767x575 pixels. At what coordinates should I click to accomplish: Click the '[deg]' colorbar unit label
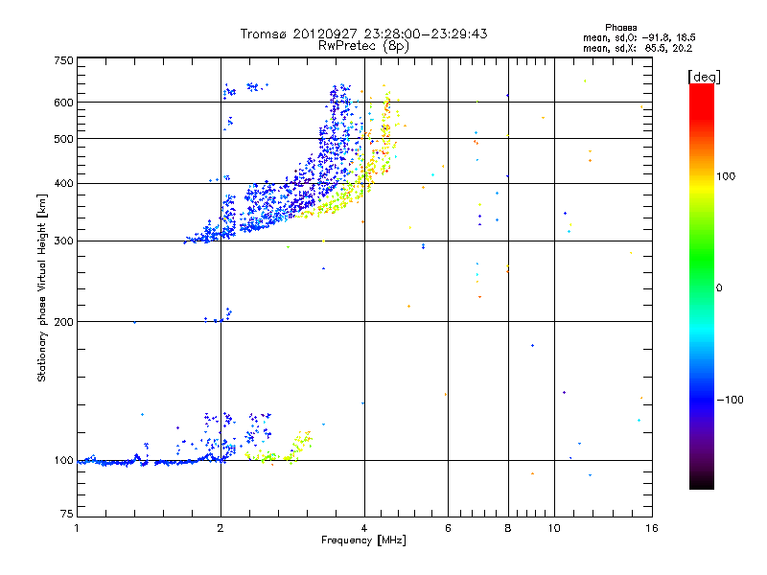click(x=704, y=77)
